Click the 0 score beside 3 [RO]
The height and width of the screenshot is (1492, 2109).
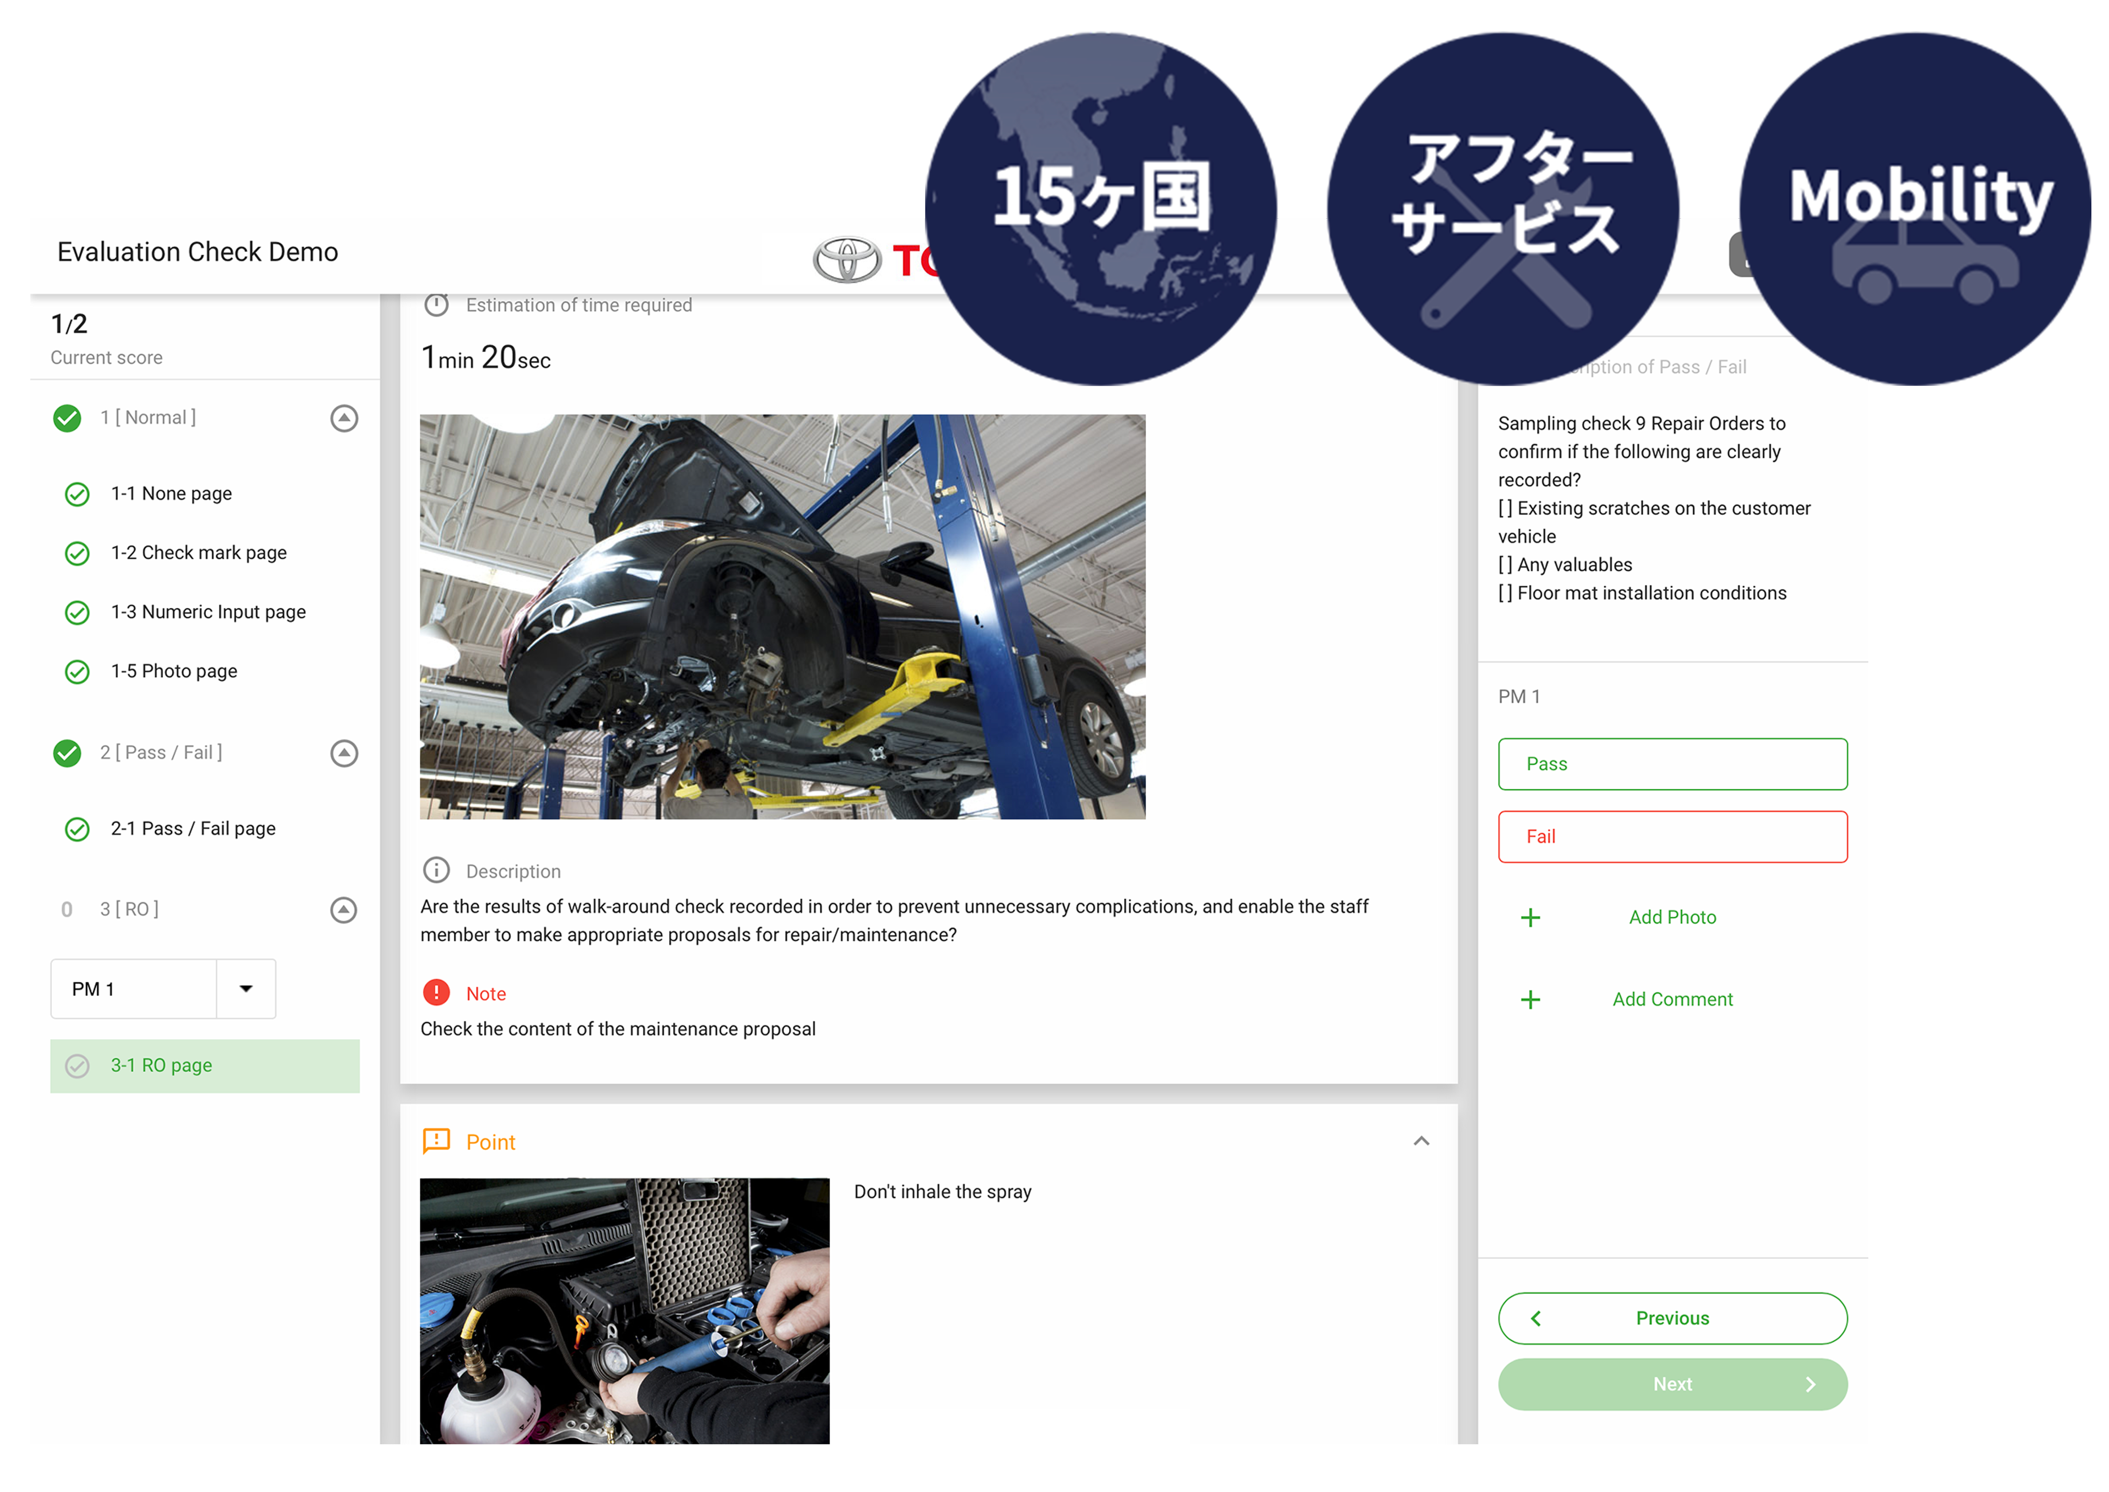point(66,910)
